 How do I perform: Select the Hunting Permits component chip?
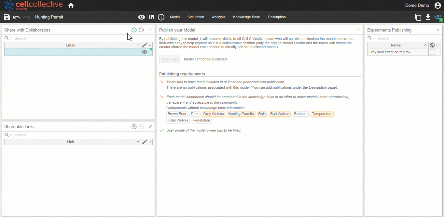pos(241,114)
